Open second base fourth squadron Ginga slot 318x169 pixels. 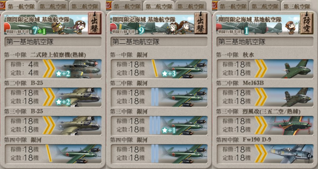click(x=159, y=154)
